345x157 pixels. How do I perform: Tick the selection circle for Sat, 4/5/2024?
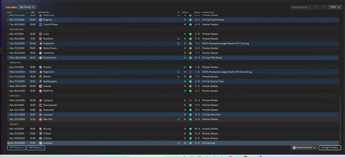click(8, 129)
